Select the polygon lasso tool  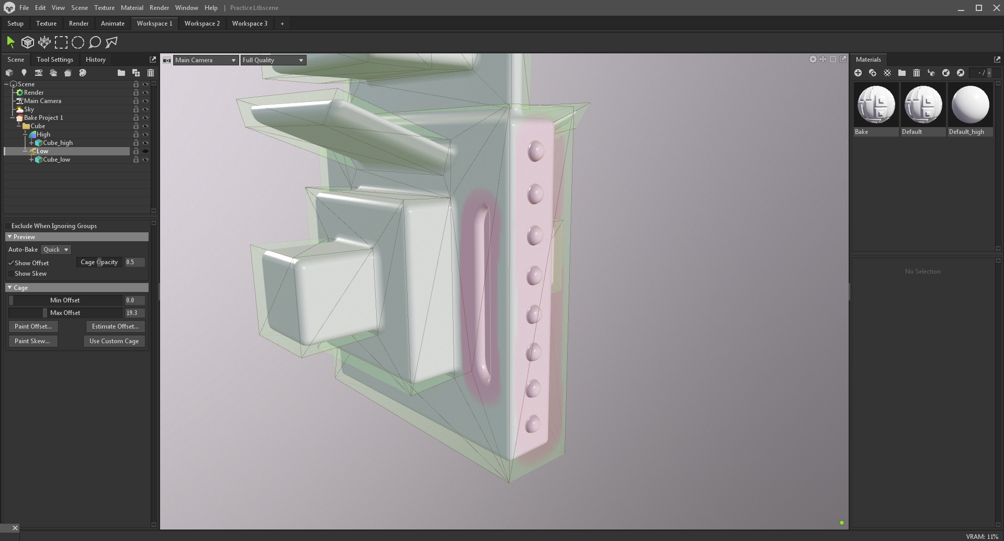pyautogui.click(x=111, y=42)
